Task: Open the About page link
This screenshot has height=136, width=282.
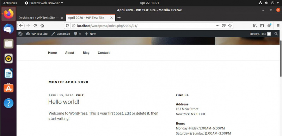Action: tap(69, 53)
